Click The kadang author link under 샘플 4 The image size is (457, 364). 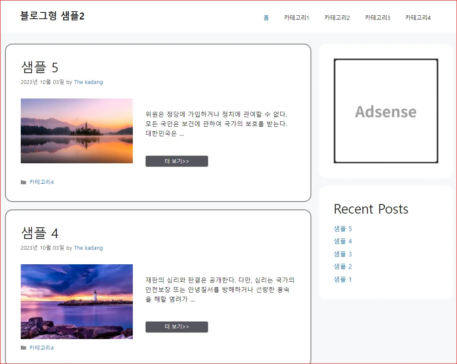pos(88,248)
